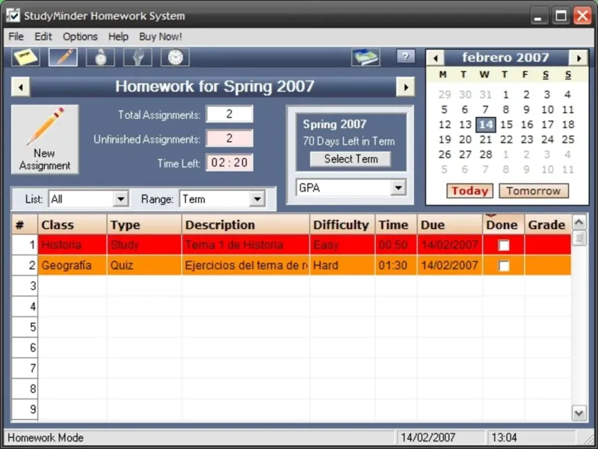The width and height of the screenshot is (598, 449).
Task: Click the stacked books toolbar icon
Action: pos(366,58)
